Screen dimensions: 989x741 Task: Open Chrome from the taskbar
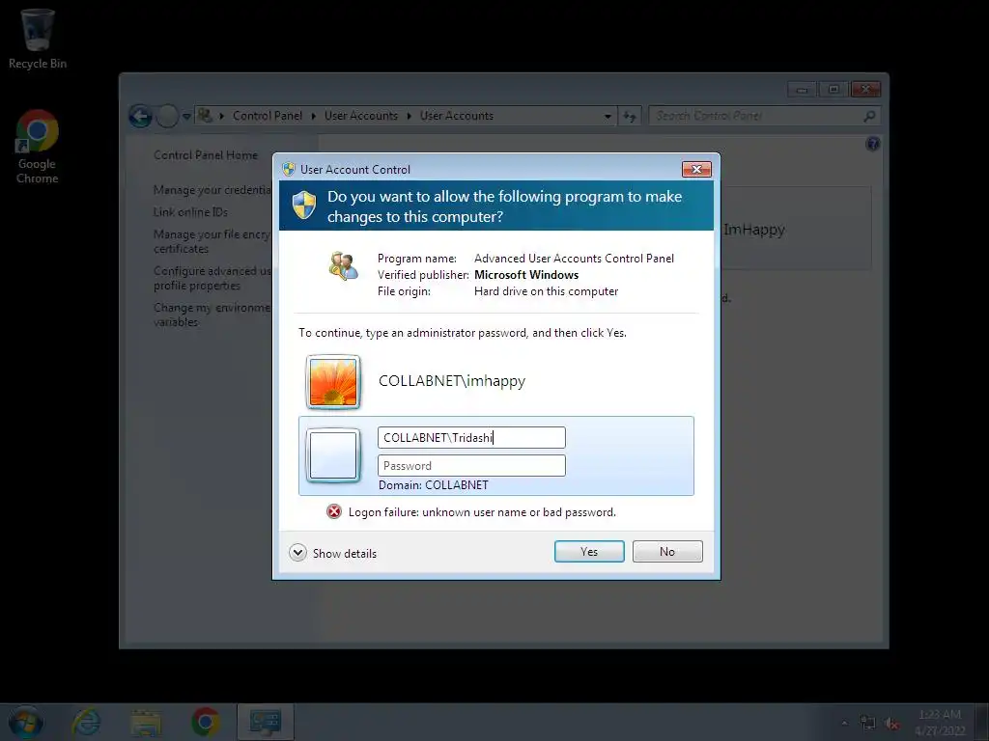click(x=206, y=722)
